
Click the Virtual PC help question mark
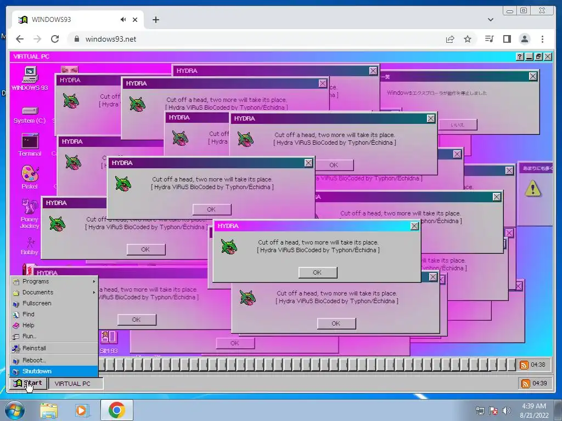click(x=520, y=56)
